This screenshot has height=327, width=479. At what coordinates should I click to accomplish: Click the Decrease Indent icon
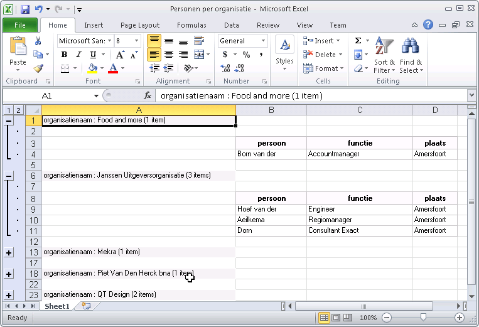[x=154, y=68]
